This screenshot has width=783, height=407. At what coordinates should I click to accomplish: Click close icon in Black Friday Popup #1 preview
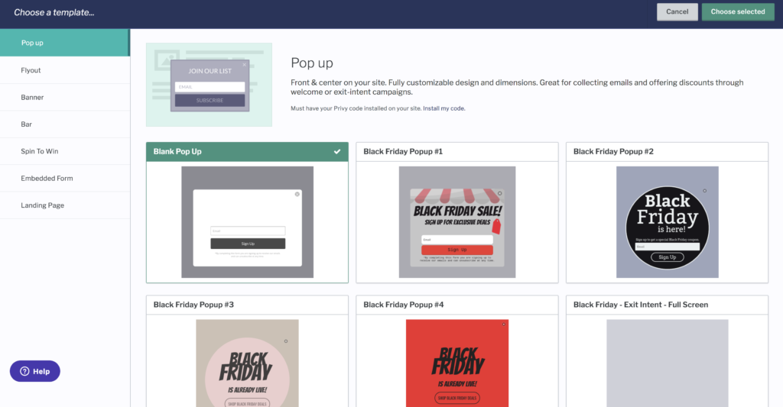499,193
